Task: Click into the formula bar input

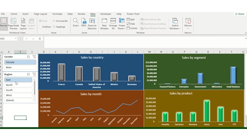Action: point(144,42)
